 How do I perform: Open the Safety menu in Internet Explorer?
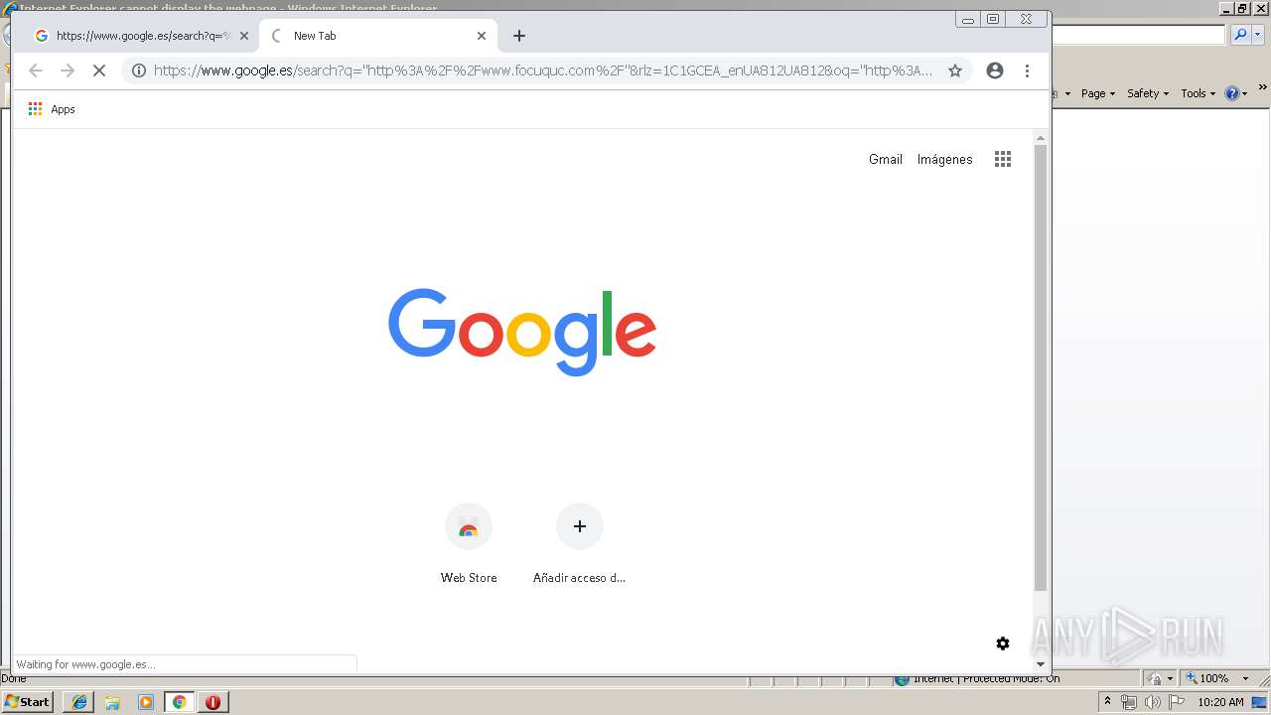(x=1148, y=93)
